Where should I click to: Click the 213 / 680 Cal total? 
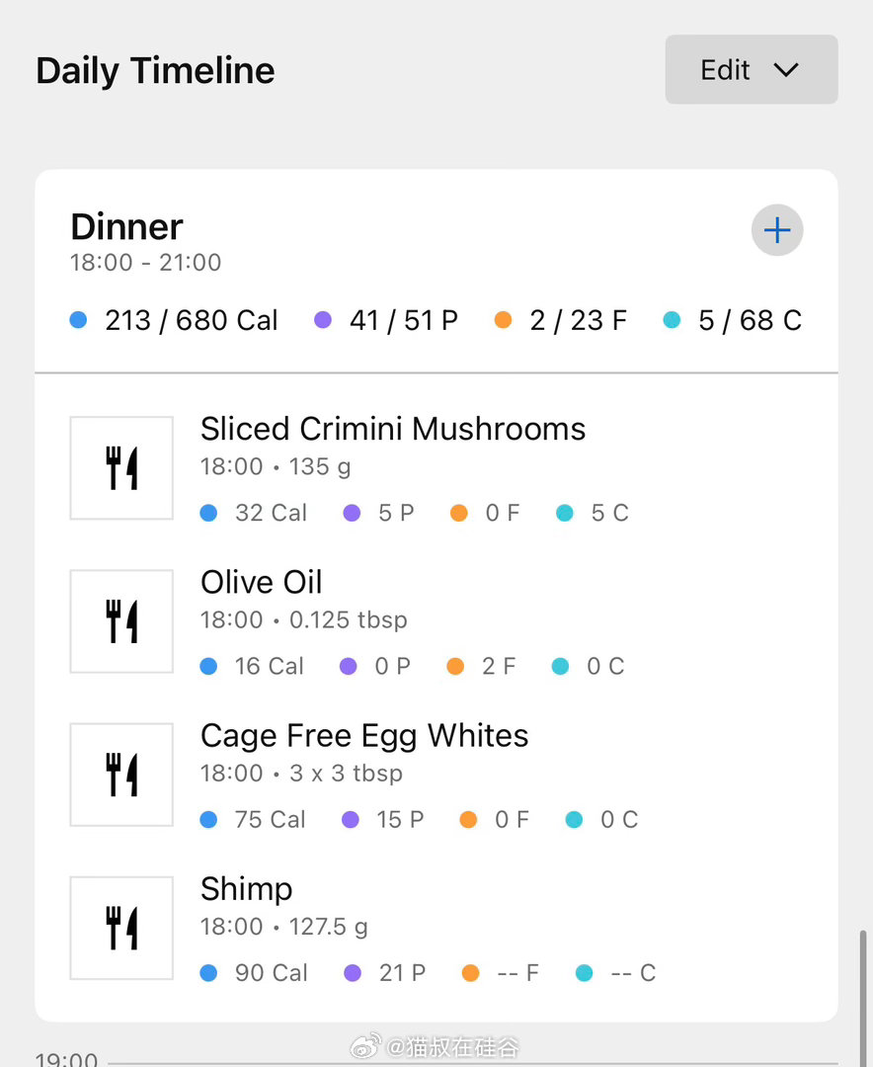pyautogui.click(x=192, y=320)
